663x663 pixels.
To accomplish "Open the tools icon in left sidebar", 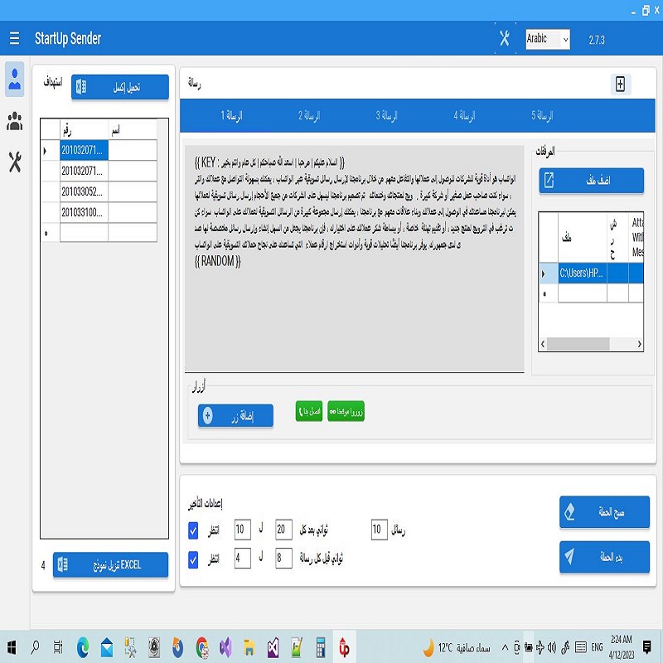I will coord(14,162).
